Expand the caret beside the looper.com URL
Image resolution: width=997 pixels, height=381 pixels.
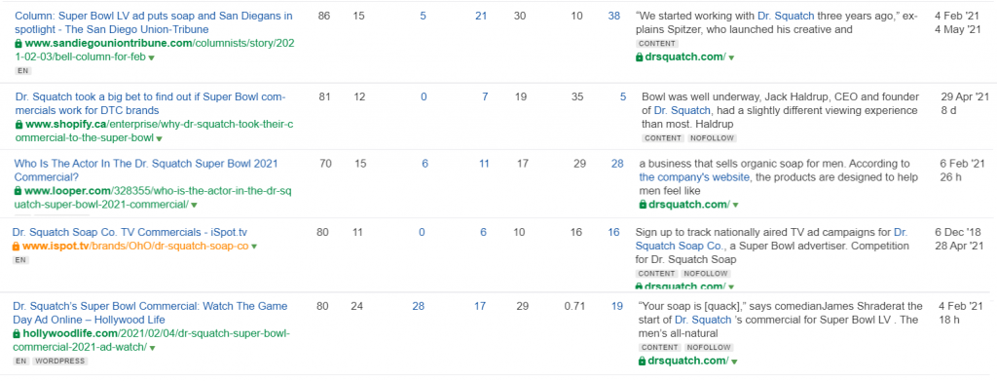click(194, 205)
